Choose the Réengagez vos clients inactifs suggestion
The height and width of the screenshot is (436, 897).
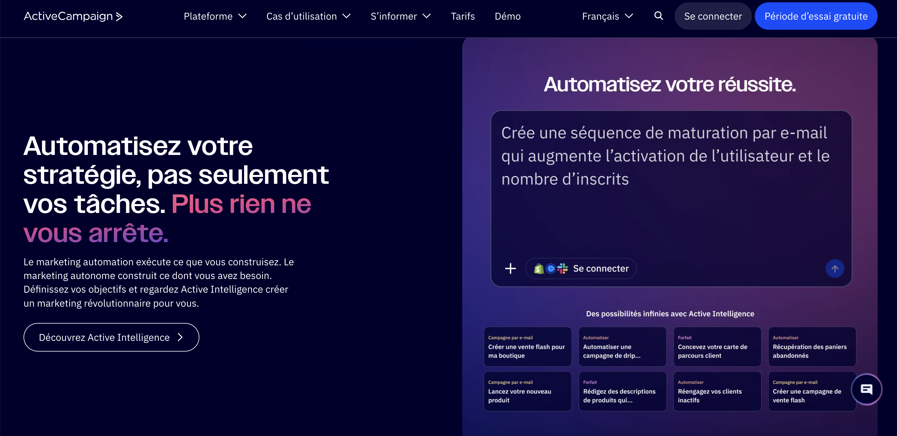pyautogui.click(x=717, y=391)
